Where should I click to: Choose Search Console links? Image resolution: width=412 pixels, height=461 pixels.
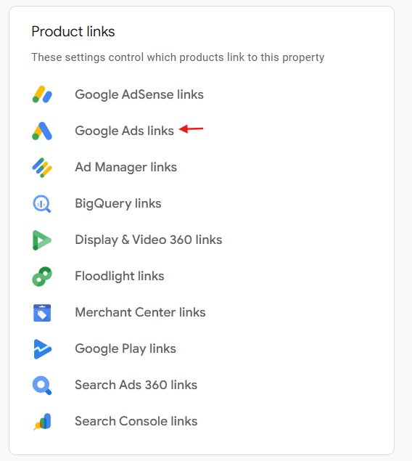tap(136, 421)
